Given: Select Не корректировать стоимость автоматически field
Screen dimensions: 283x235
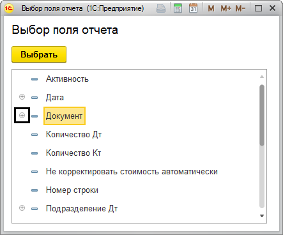Looking at the screenshot, I should click(132, 172).
